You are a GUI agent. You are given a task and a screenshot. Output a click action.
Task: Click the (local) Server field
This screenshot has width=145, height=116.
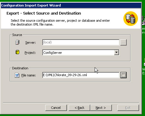point(81,43)
